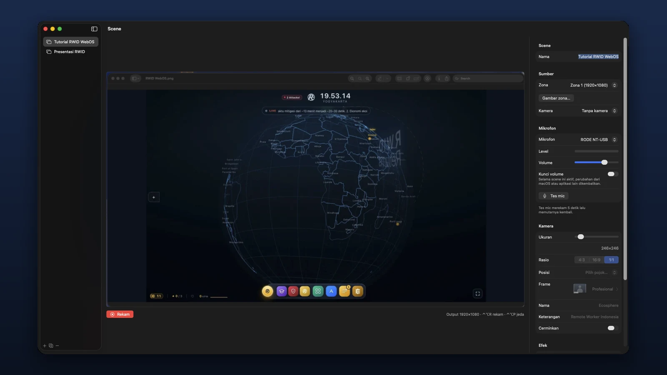This screenshot has height=375, width=667.
Task: Click the Rekam record button
Action: 120,314
